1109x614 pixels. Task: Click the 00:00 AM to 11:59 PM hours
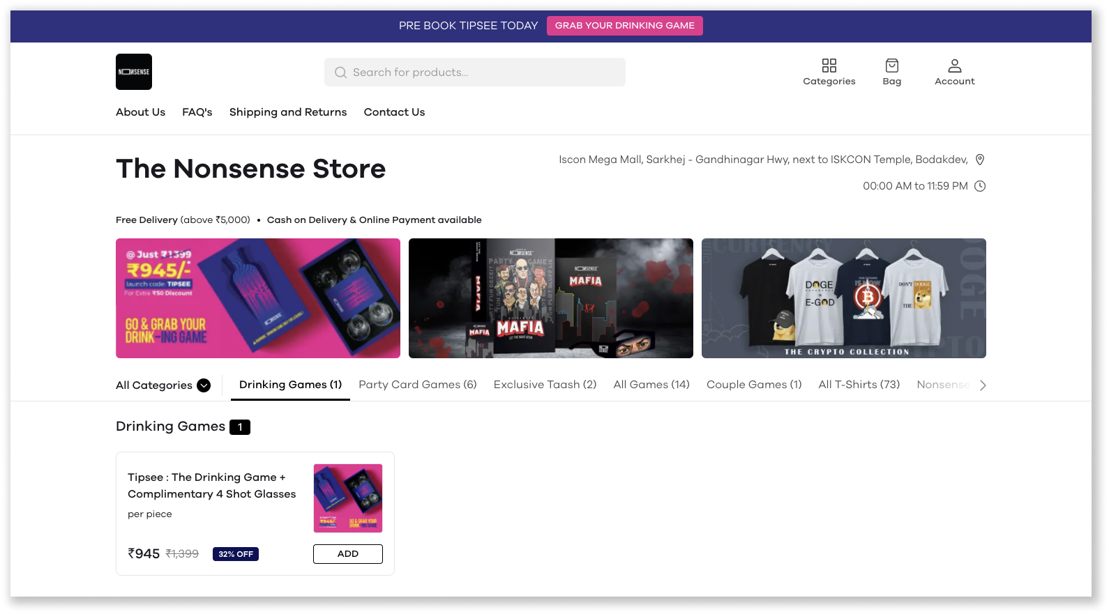click(915, 186)
